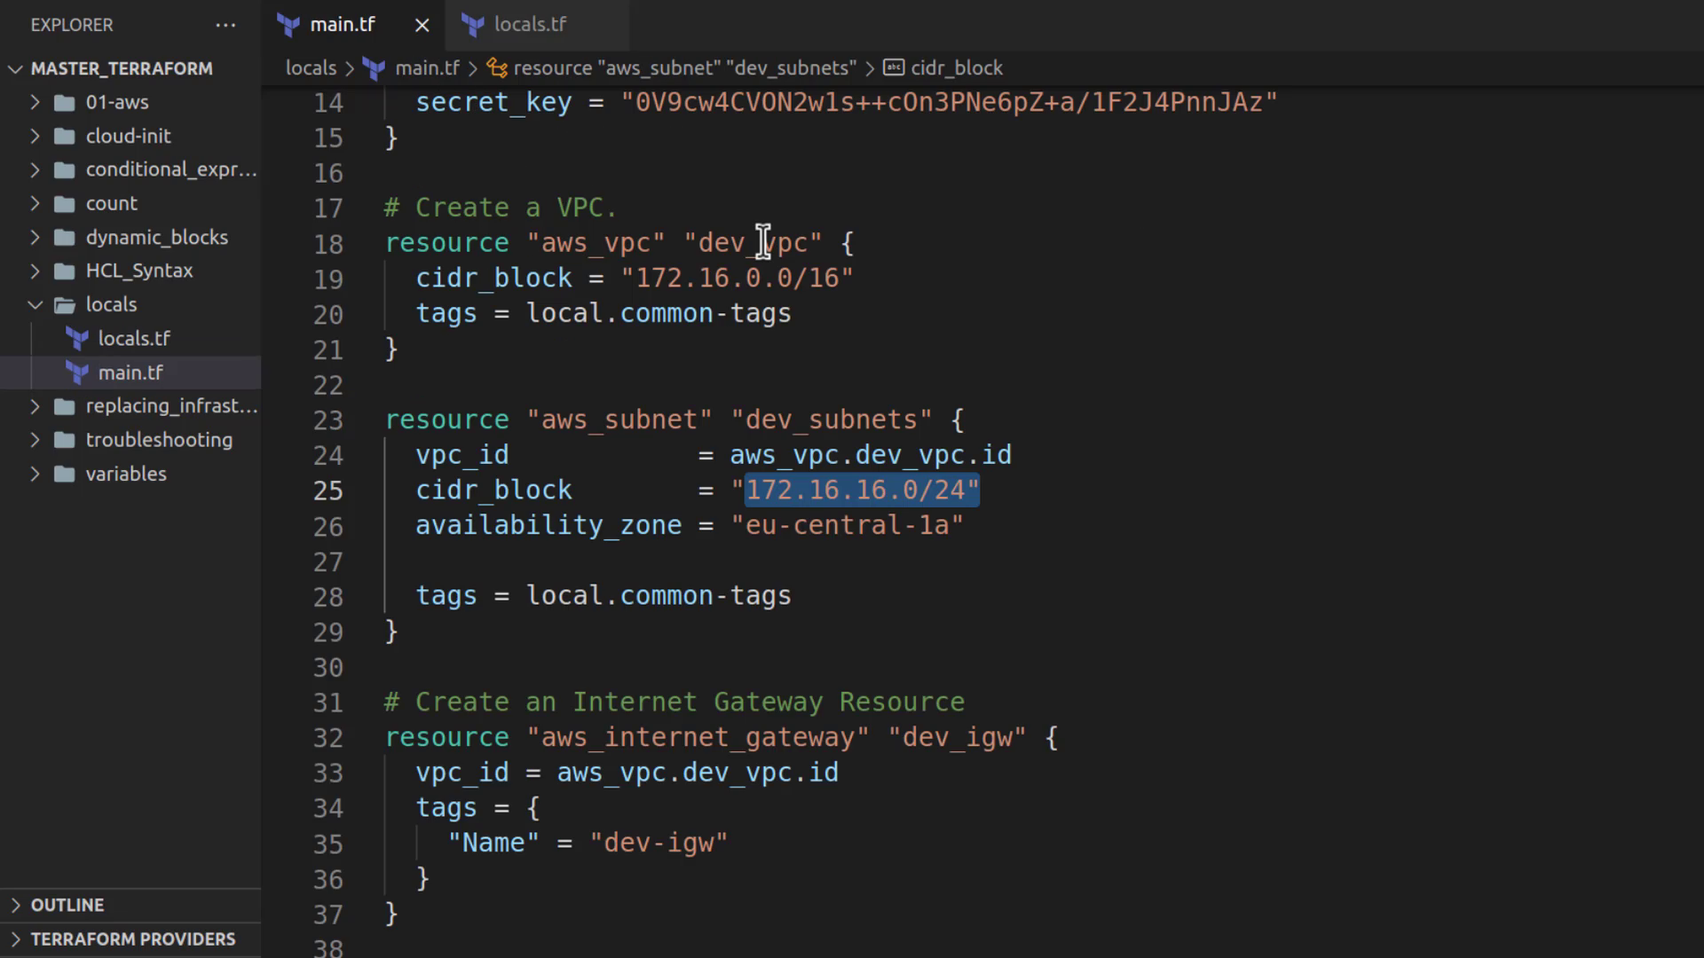The width and height of the screenshot is (1704, 958).
Task: Click the cidr_block breadcrumb segment
Action: pyautogui.click(x=956, y=68)
